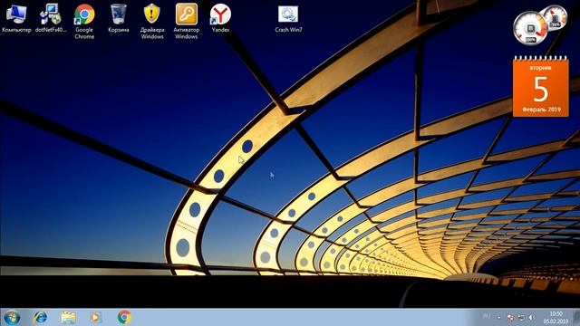Launch Internet Explorer from the taskbar
This screenshot has width=580, height=326.
[x=40, y=318]
